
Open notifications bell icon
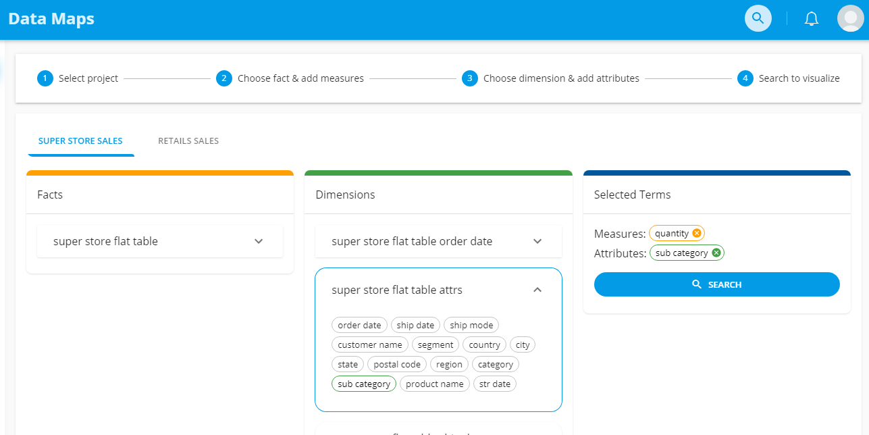pos(812,18)
